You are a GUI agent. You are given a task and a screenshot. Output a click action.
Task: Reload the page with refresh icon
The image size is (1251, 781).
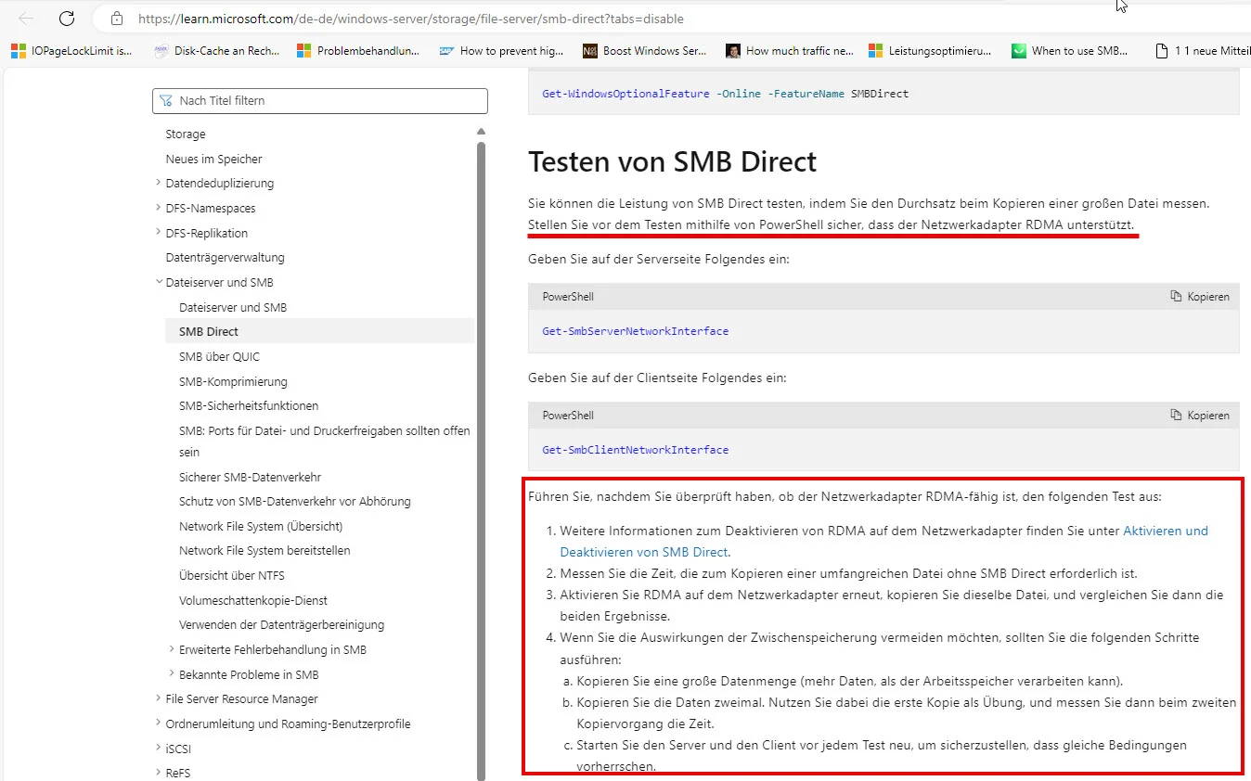67,19
